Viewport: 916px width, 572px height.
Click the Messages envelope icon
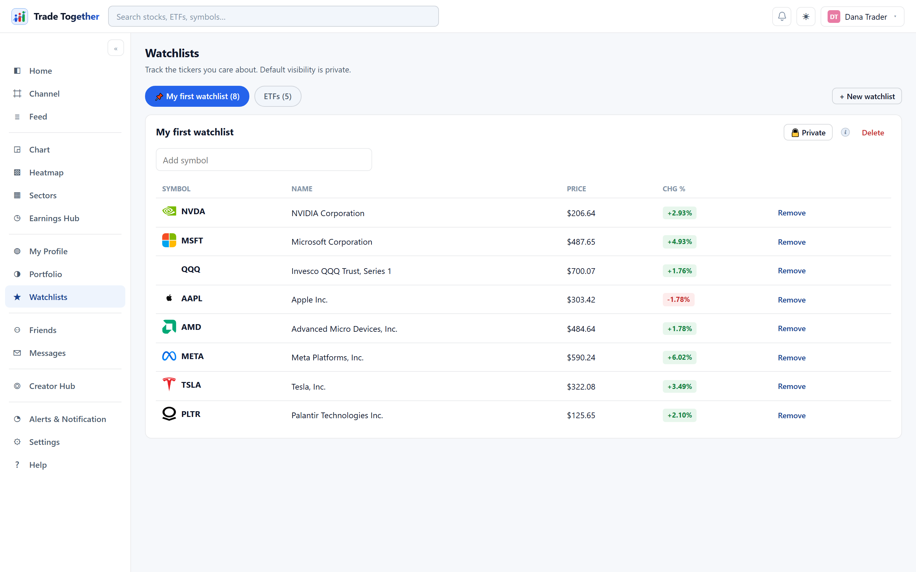[x=17, y=353]
